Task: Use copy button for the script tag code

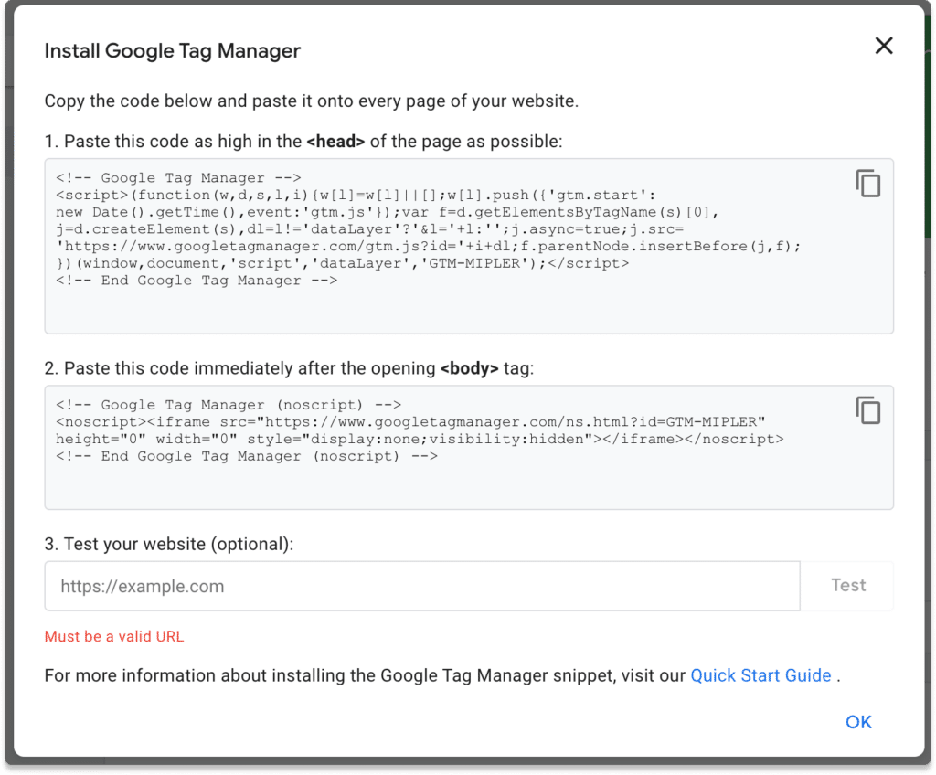Action: tap(867, 183)
